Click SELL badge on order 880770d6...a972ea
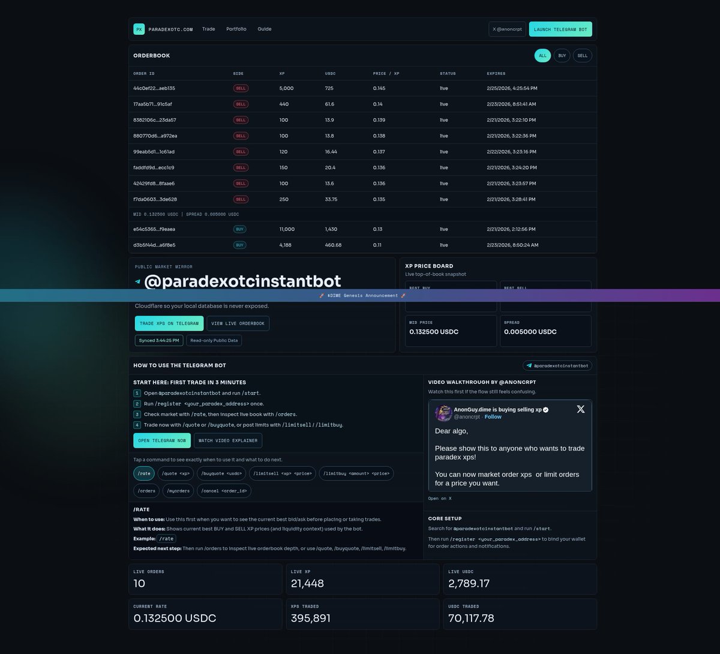 pos(241,136)
